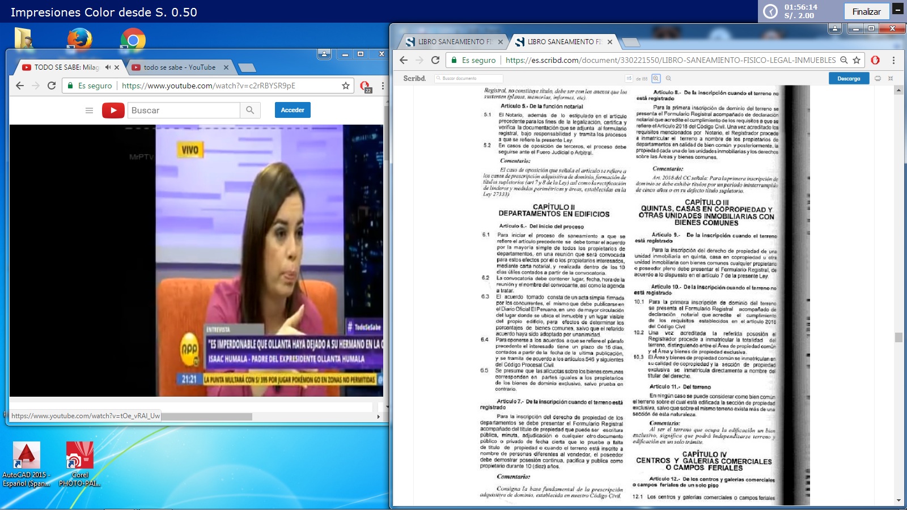Switch to first LIBRO SANEAMIENTO tab

click(453, 42)
